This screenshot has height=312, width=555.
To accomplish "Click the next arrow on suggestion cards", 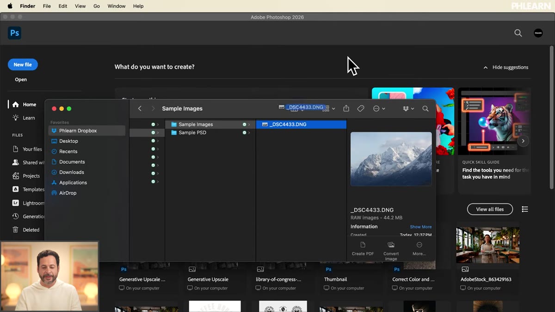I will 523,141.
